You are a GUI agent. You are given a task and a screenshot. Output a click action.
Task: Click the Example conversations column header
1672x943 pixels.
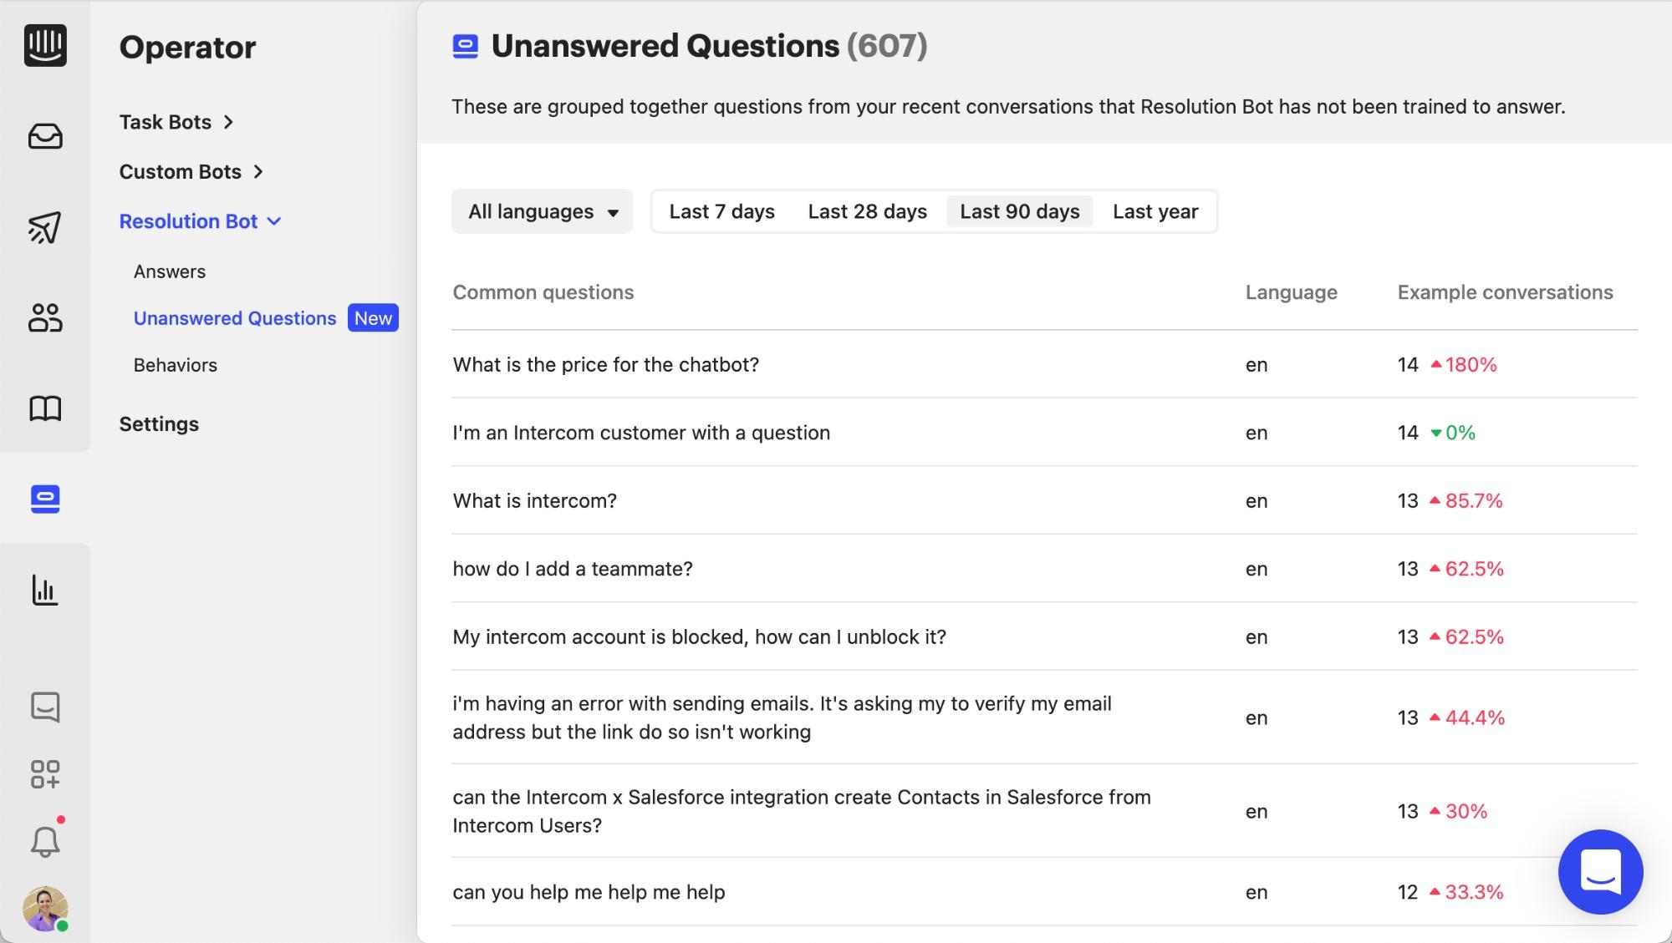pyautogui.click(x=1506, y=292)
